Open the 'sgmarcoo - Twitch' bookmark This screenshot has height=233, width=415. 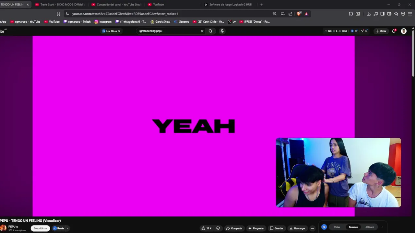77,22
